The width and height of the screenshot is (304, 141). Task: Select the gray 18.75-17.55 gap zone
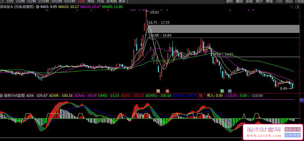pyautogui.click(x=224, y=29)
